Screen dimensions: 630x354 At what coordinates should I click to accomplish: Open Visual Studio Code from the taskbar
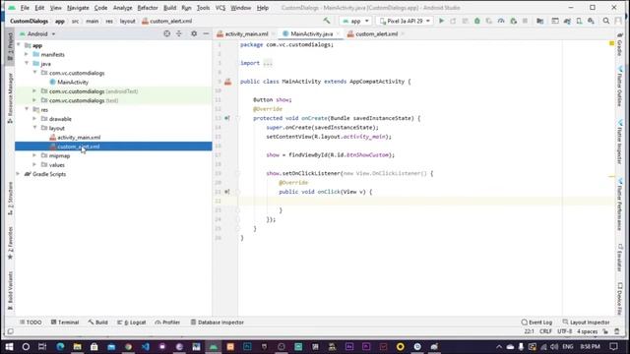point(145,346)
